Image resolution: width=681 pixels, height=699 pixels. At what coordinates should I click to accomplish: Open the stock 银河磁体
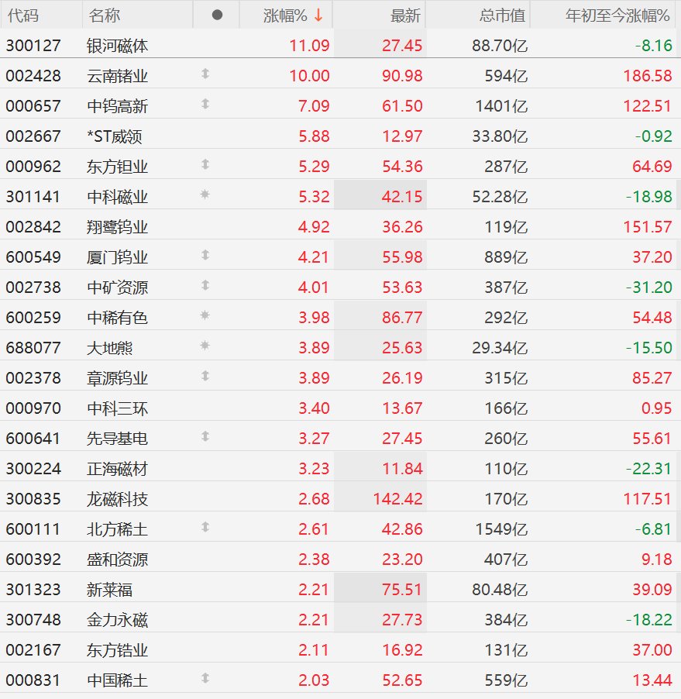pos(117,46)
